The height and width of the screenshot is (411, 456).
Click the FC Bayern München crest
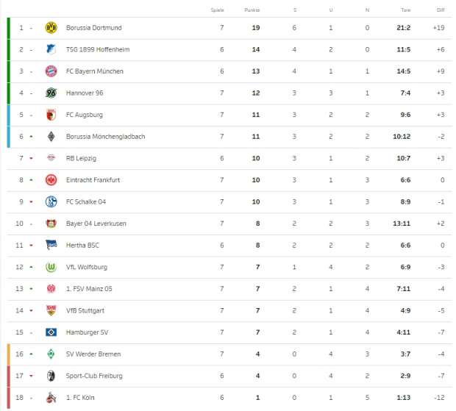(51, 71)
